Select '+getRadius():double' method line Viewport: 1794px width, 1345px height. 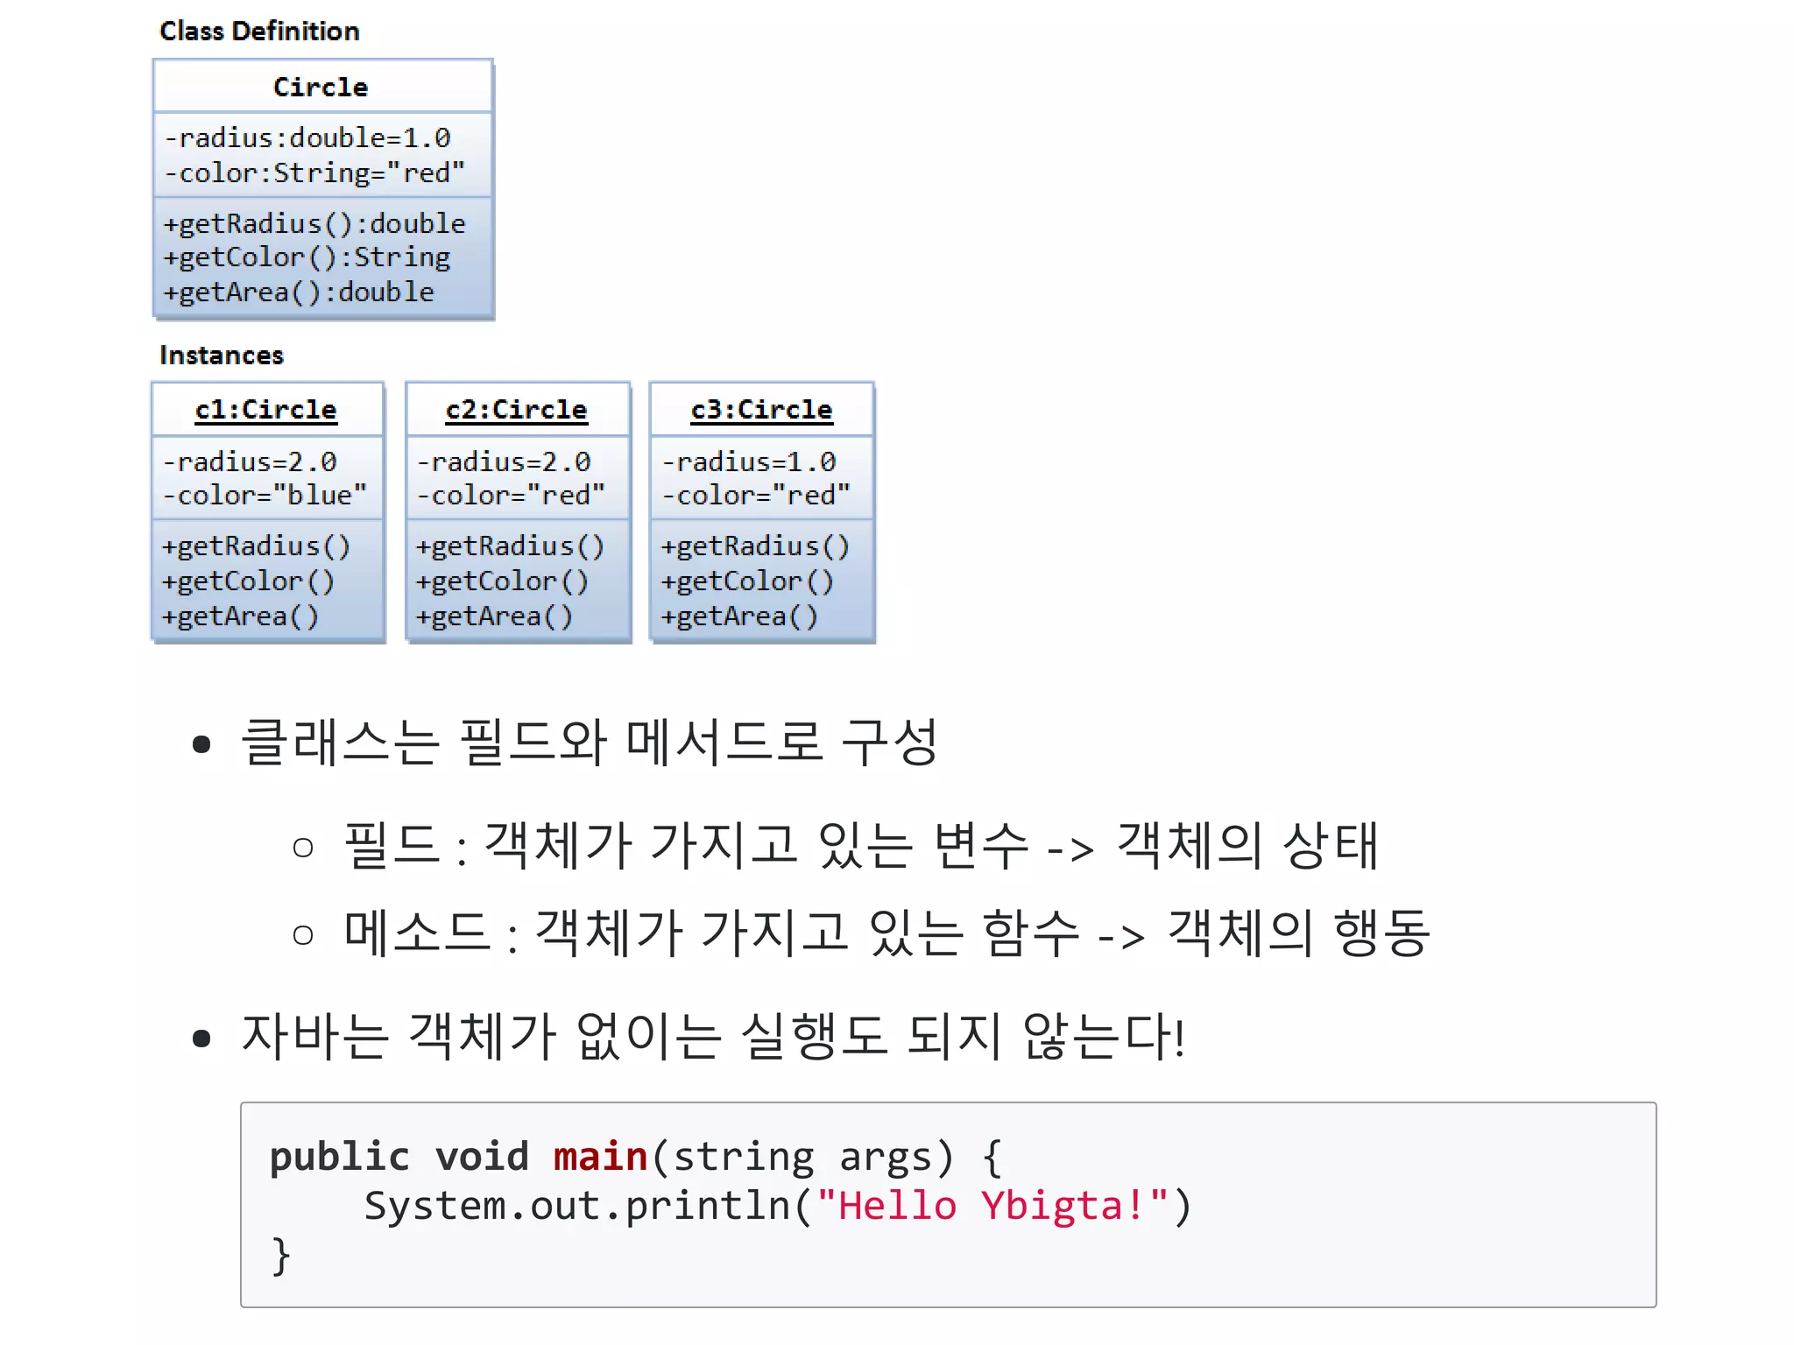pos(314,223)
